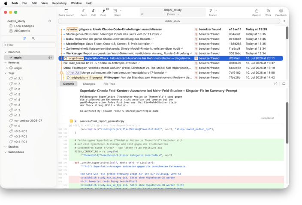
Task: Open the main branch selector in title area
Action: tap(173, 14)
